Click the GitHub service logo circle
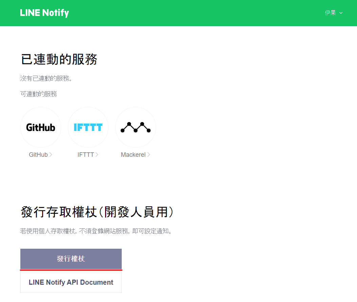Viewport: 357px width, 302px height. 41,127
